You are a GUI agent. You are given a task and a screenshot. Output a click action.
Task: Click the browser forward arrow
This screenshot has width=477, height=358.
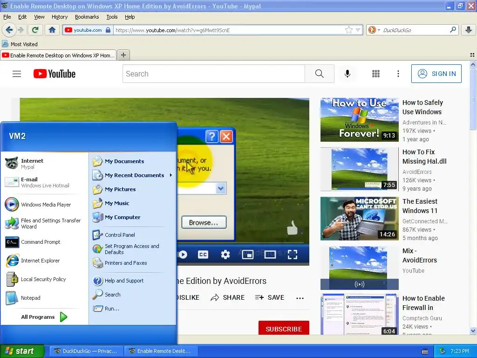20,30
